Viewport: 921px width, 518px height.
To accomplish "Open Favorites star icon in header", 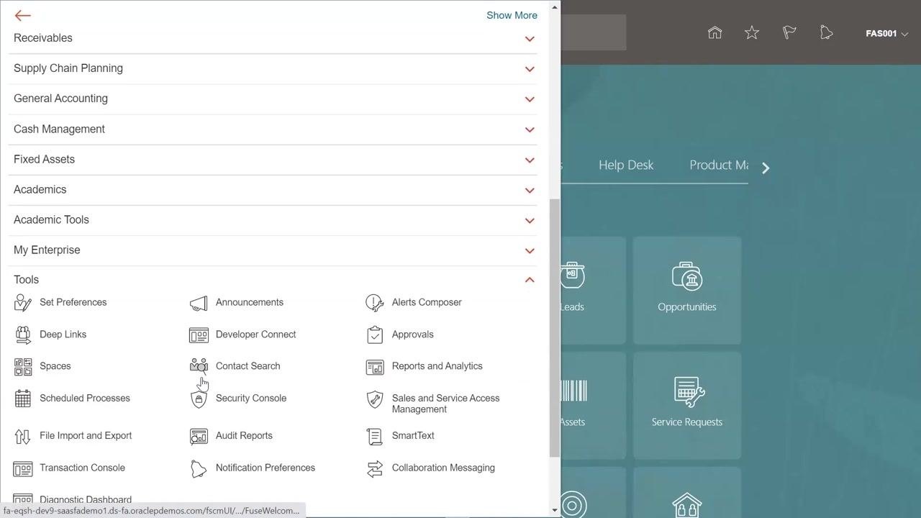I will (x=752, y=32).
